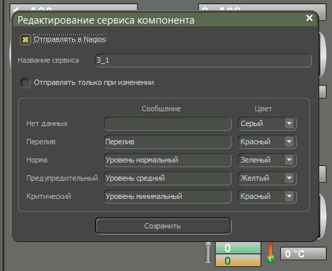Click the 'Критический' row label
This screenshot has width=332, height=271.
tap(48, 196)
